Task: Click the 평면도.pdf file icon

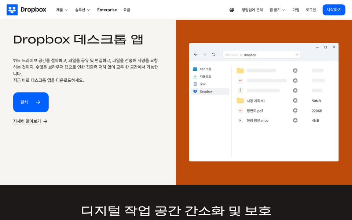Action: point(240,110)
